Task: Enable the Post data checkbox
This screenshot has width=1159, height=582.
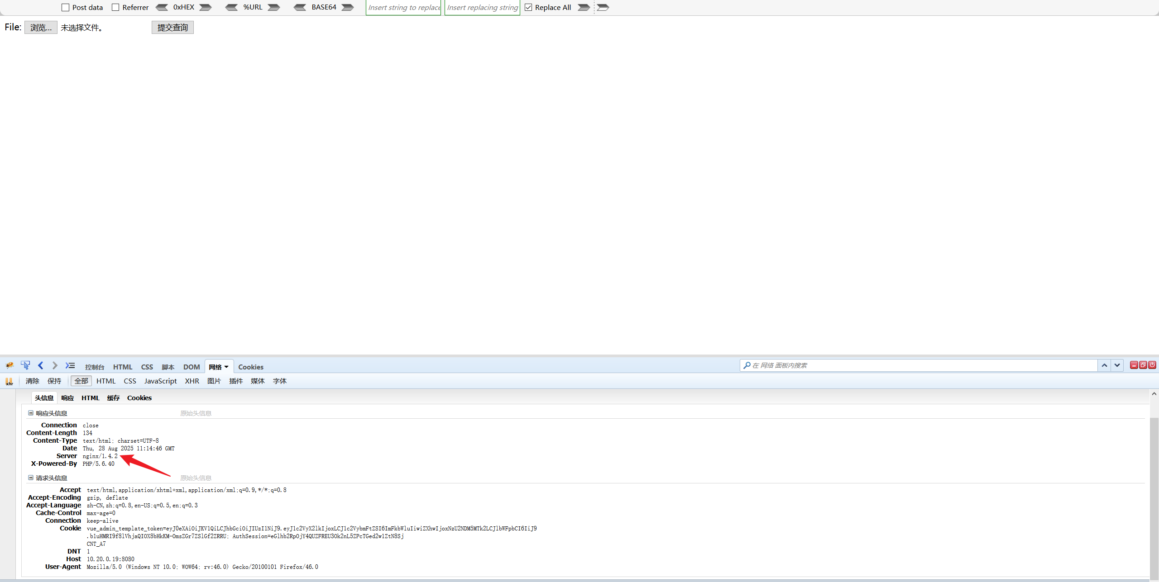Action: pyautogui.click(x=66, y=7)
